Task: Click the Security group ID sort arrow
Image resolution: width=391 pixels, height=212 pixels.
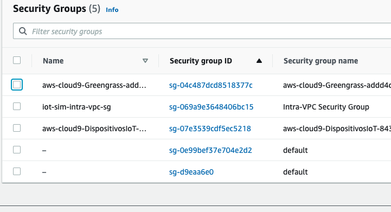Action: pos(259,61)
